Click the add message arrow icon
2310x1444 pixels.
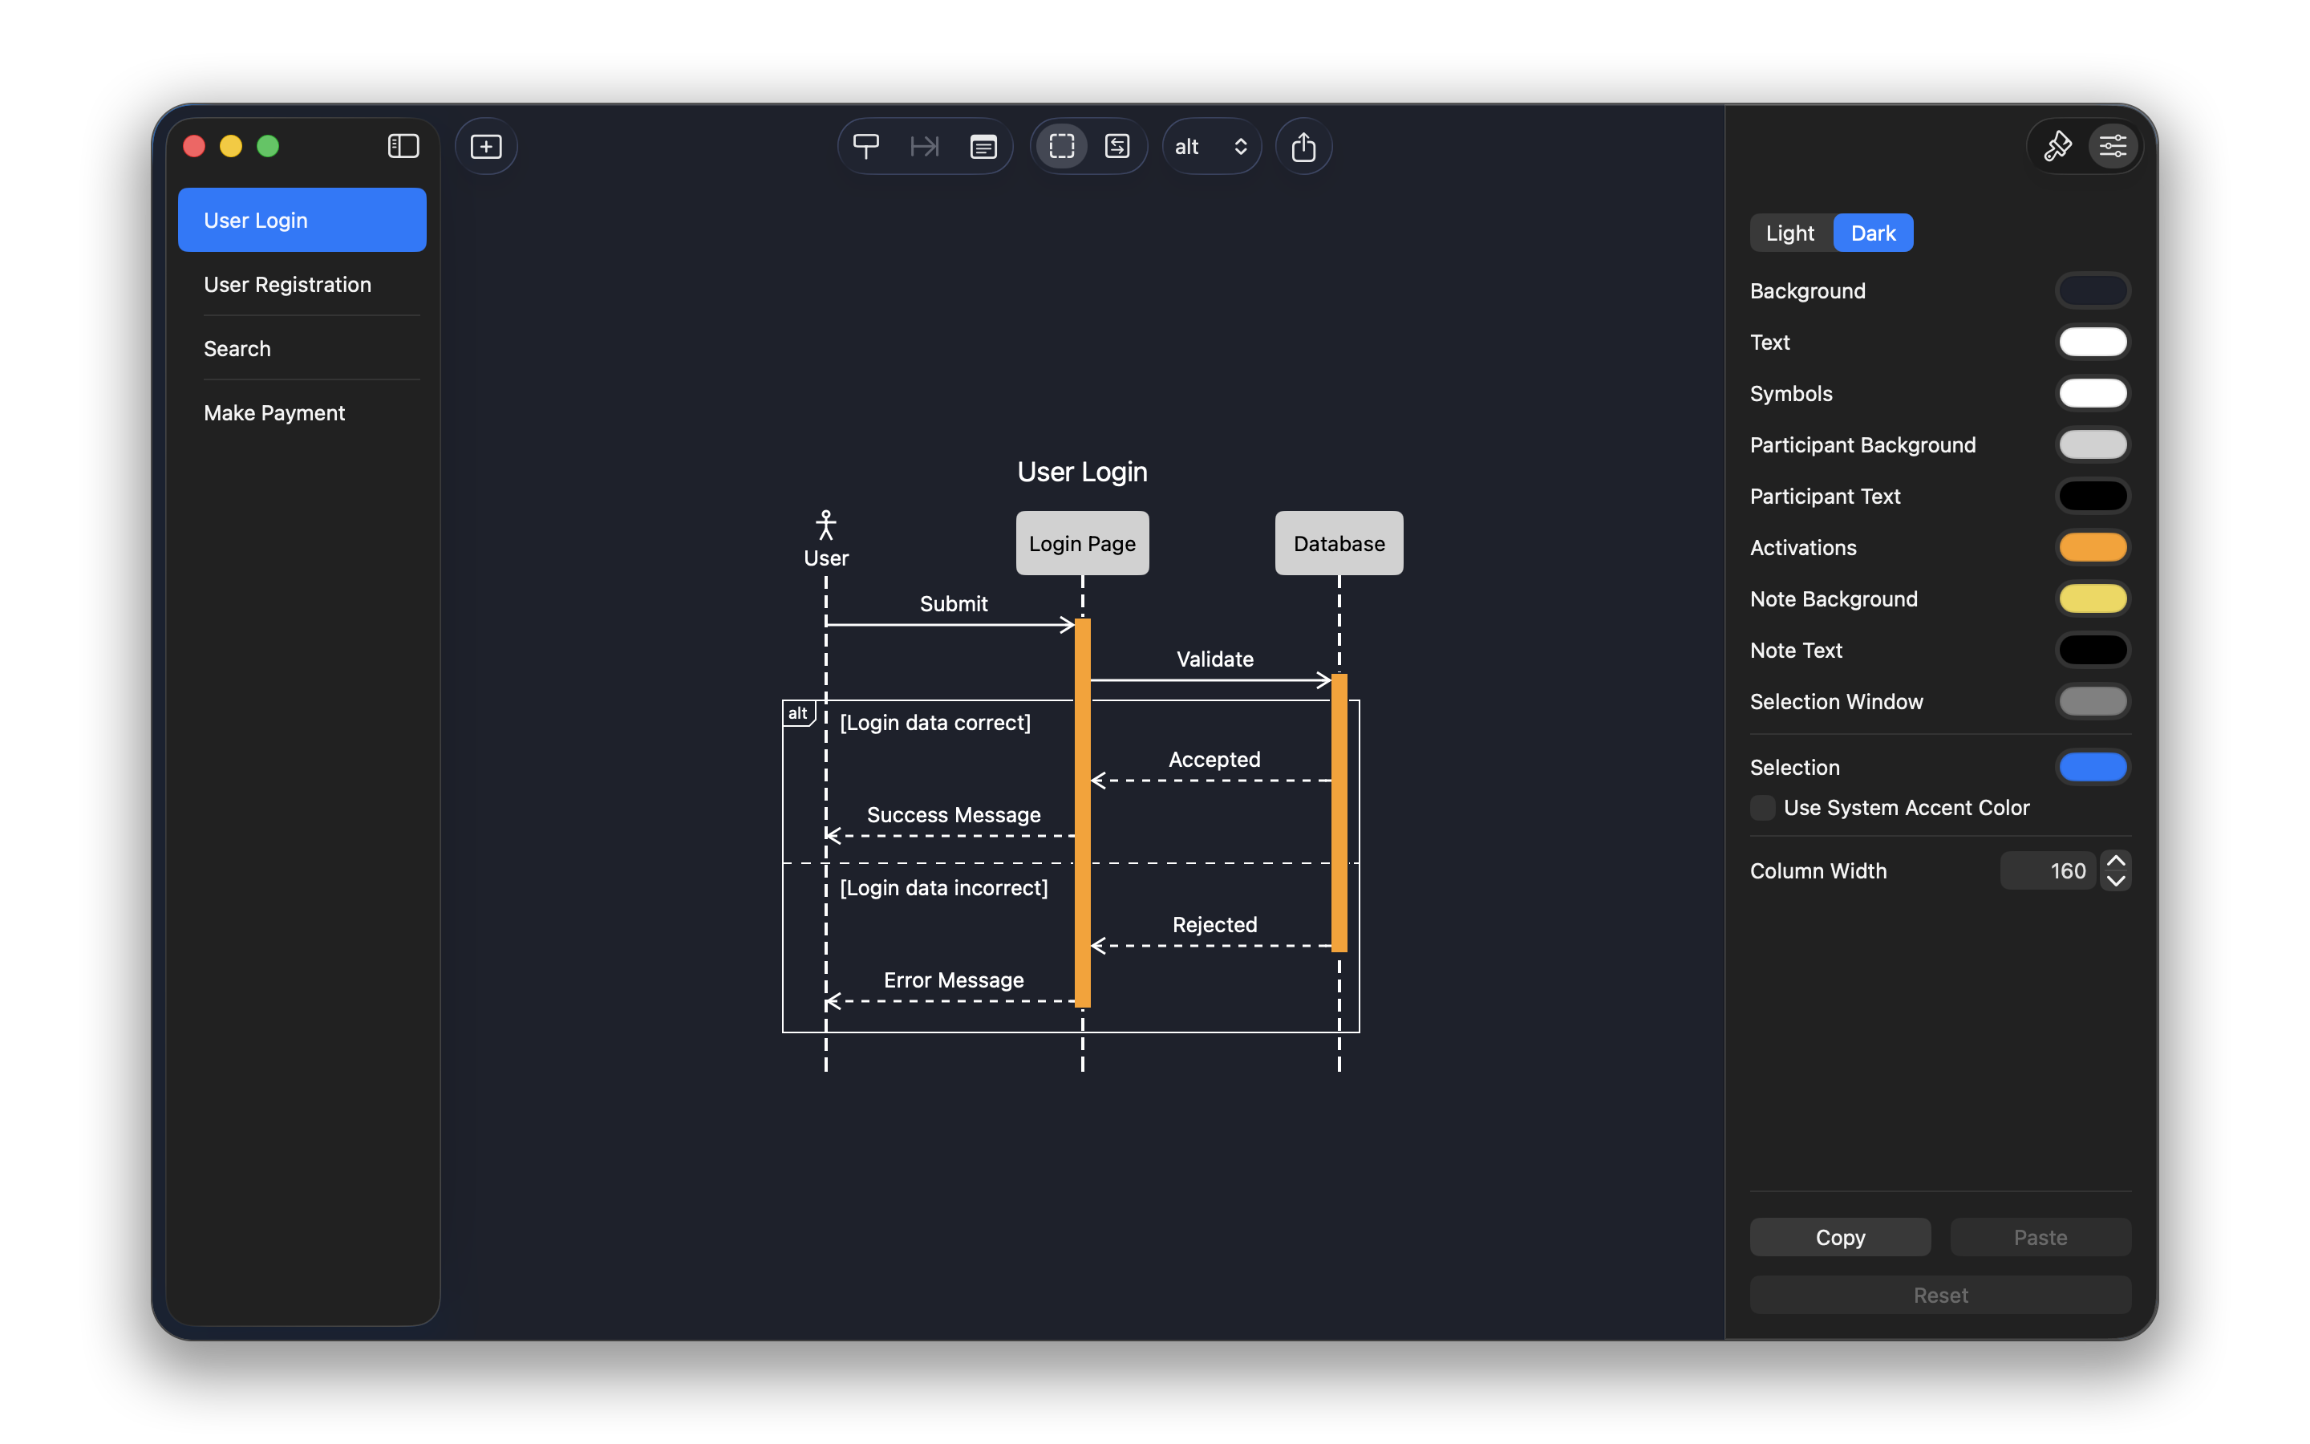(924, 146)
